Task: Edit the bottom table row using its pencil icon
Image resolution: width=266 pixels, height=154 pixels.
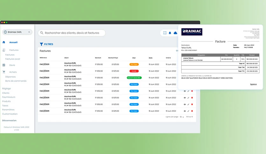Action: (x=188, y=111)
